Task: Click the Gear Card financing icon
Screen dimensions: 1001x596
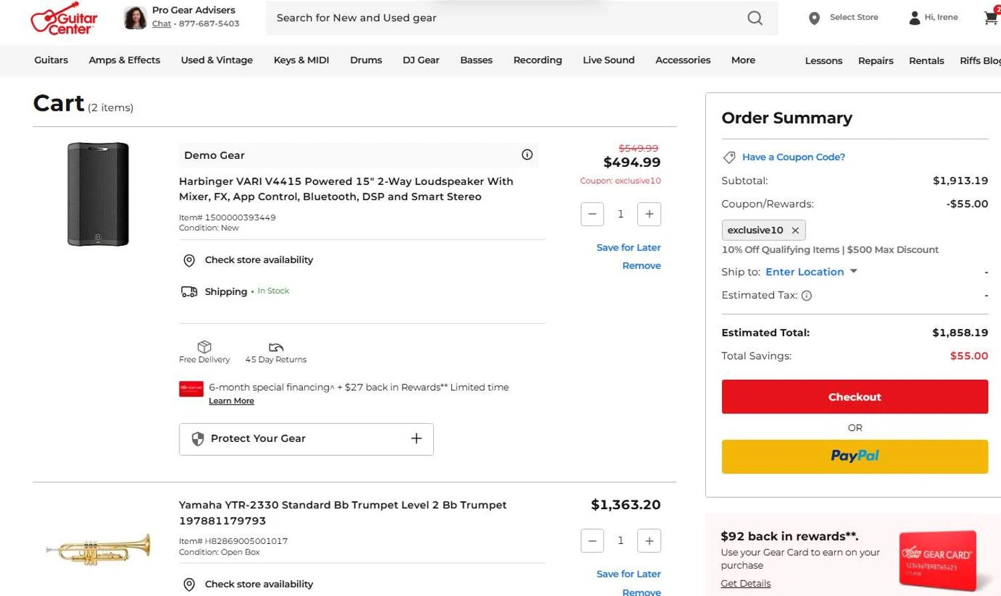Action: (191, 388)
